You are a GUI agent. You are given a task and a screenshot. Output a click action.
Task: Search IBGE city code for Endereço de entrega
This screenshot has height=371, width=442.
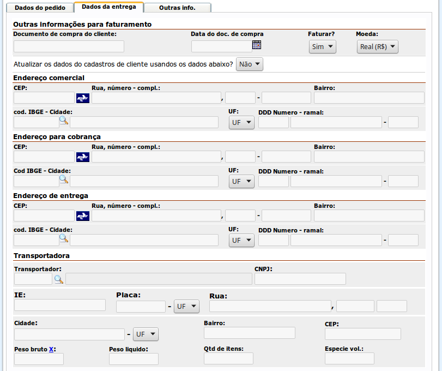(x=63, y=238)
